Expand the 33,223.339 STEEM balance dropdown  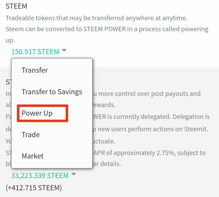pos(40,175)
